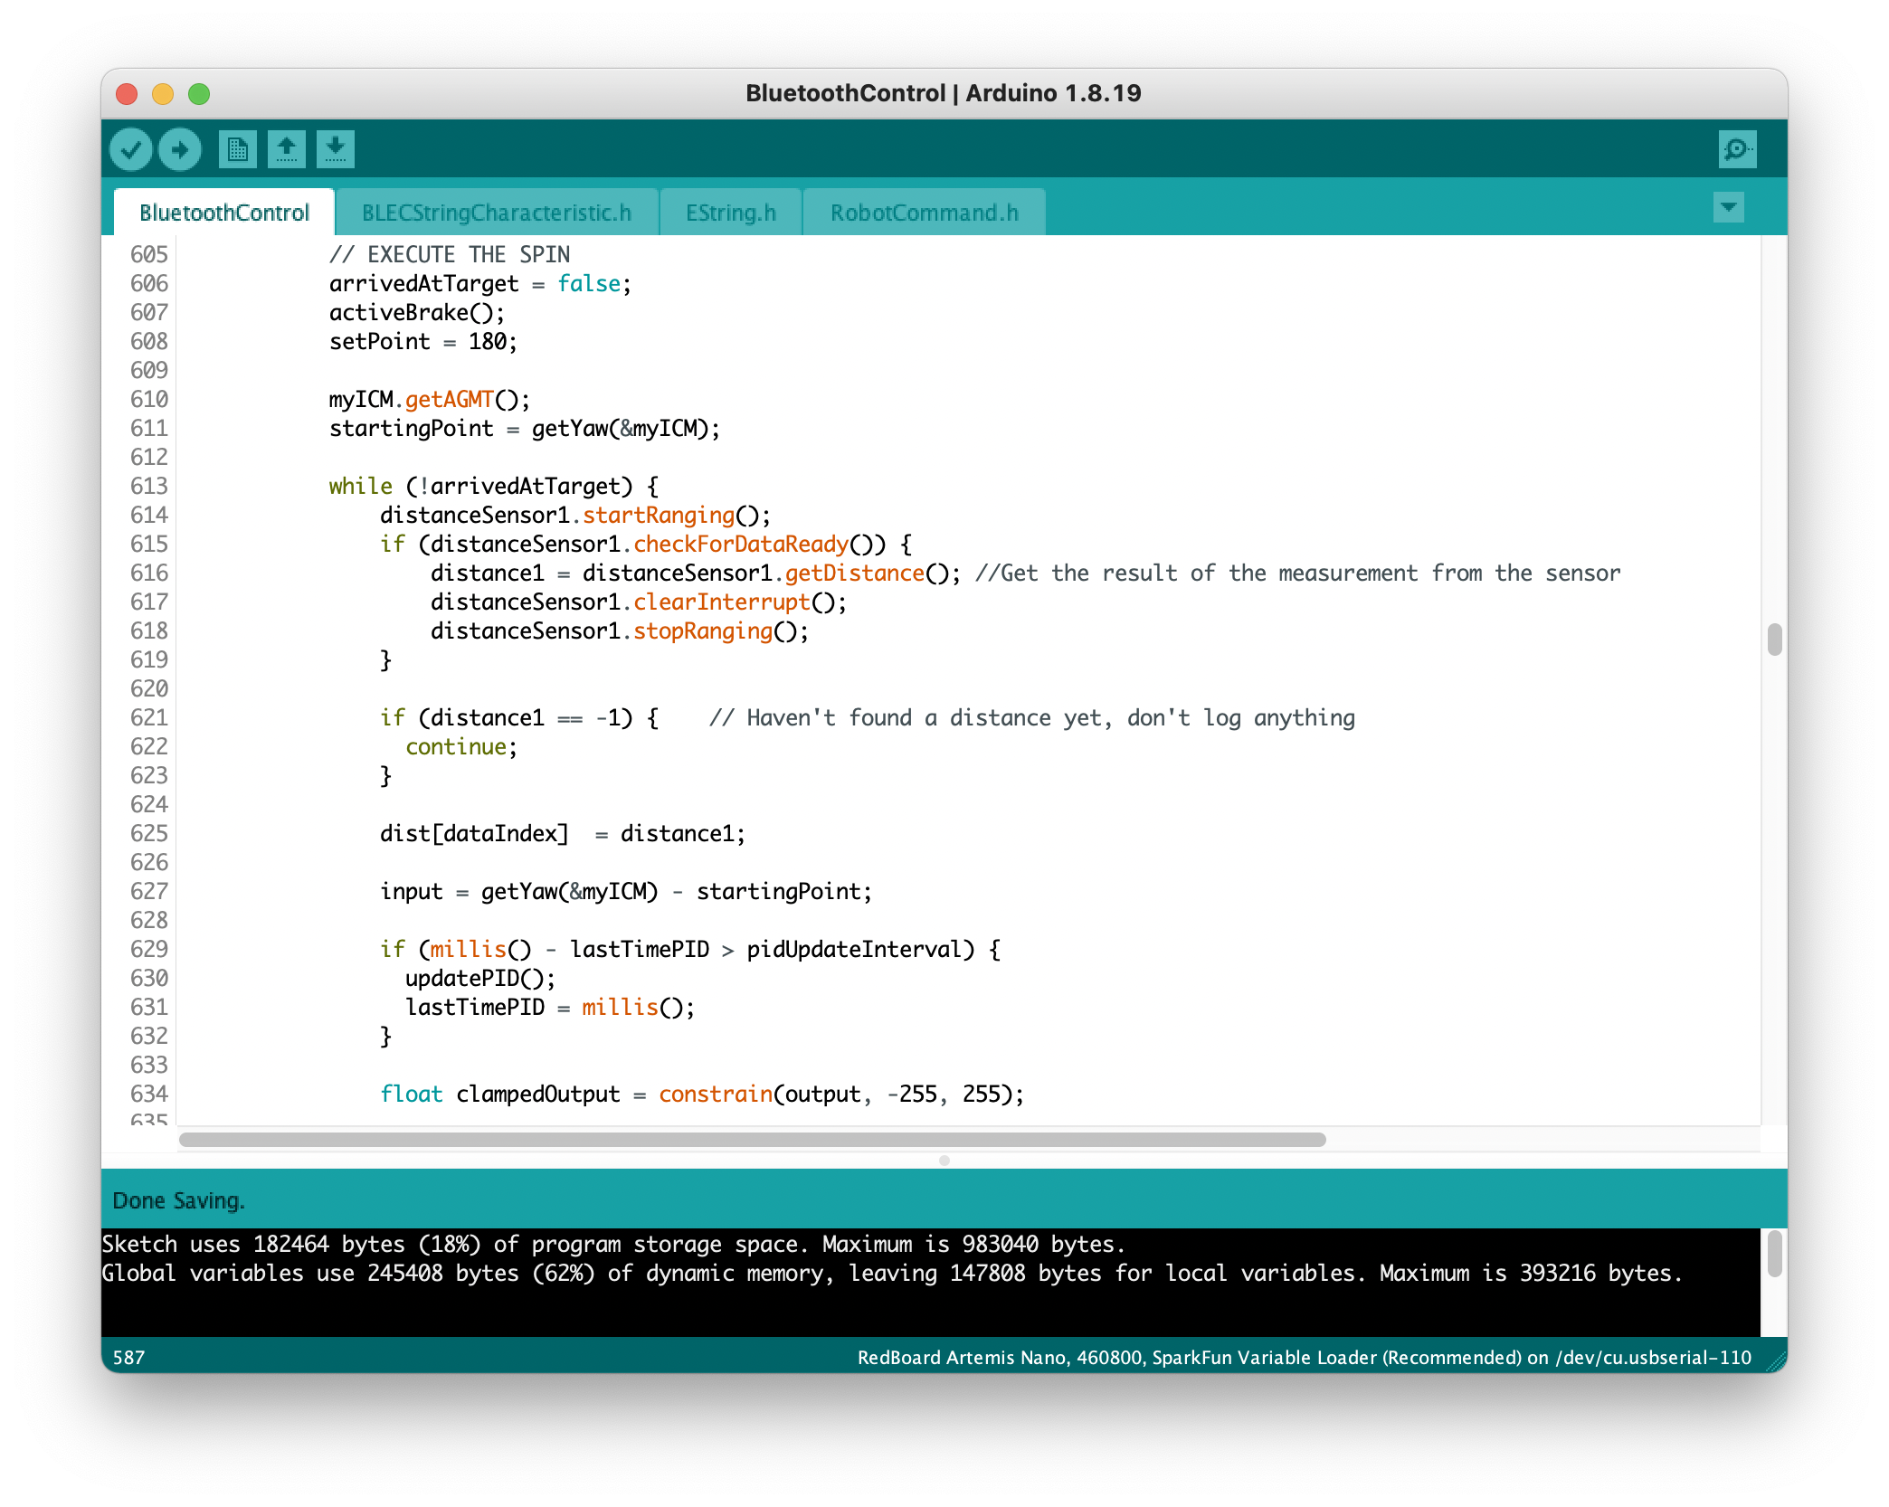Click 'updatePID();' call
This screenshot has width=1889, height=1507.
pyautogui.click(x=479, y=979)
